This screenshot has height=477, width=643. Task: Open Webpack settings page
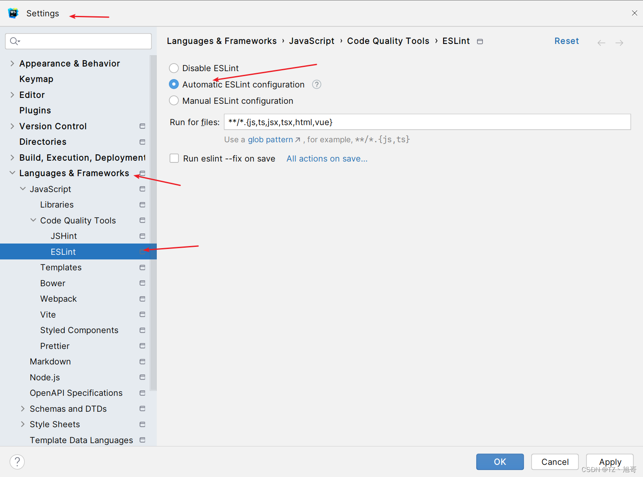pyautogui.click(x=59, y=299)
